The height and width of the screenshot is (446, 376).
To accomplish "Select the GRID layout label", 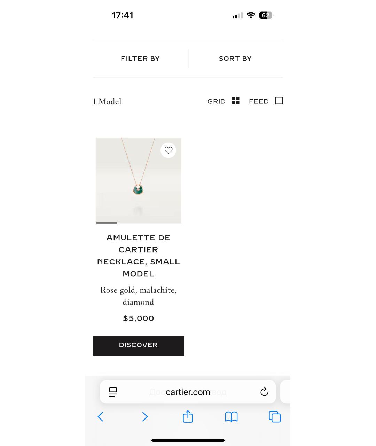I will pos(217,101).
